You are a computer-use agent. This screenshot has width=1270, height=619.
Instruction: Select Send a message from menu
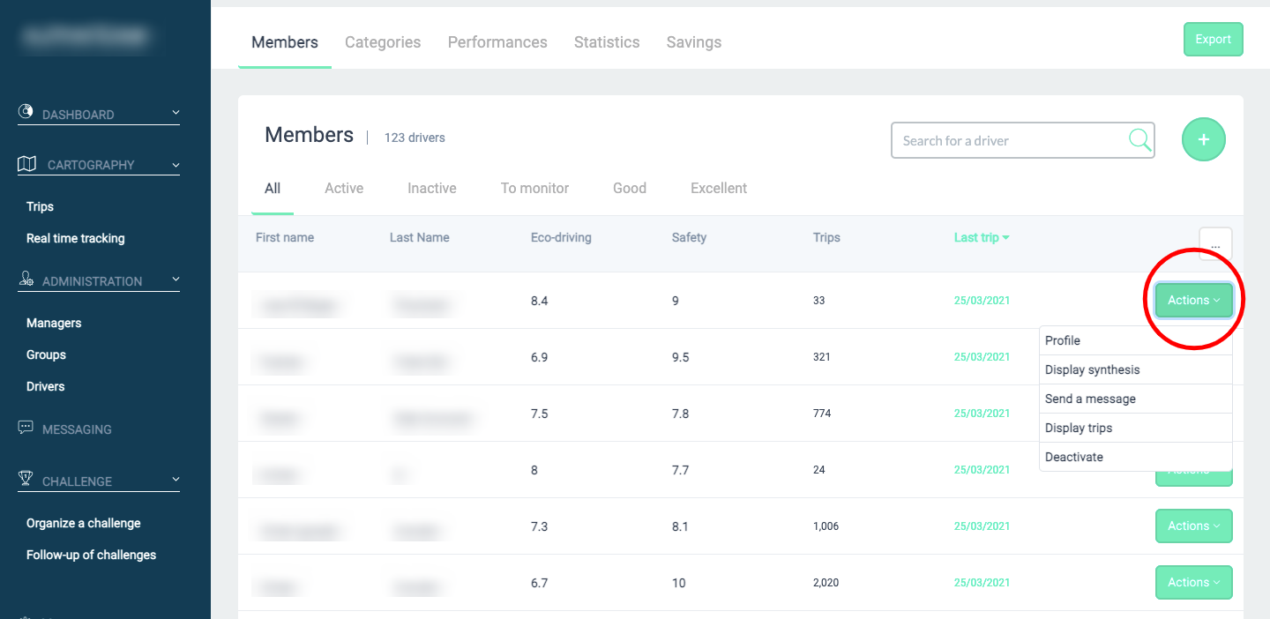pos(1090,399)
